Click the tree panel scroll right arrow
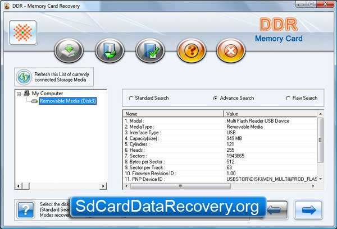337x229 pixels. click(103, 186)
